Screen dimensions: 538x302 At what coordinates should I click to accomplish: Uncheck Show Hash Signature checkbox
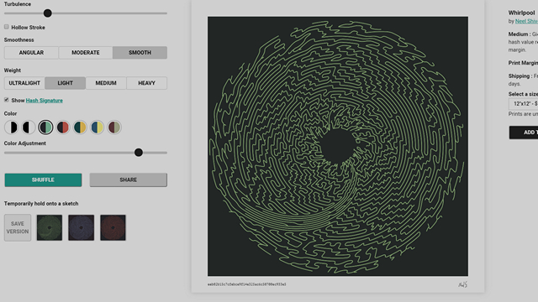pyautogui.click(x=7, y=100)
